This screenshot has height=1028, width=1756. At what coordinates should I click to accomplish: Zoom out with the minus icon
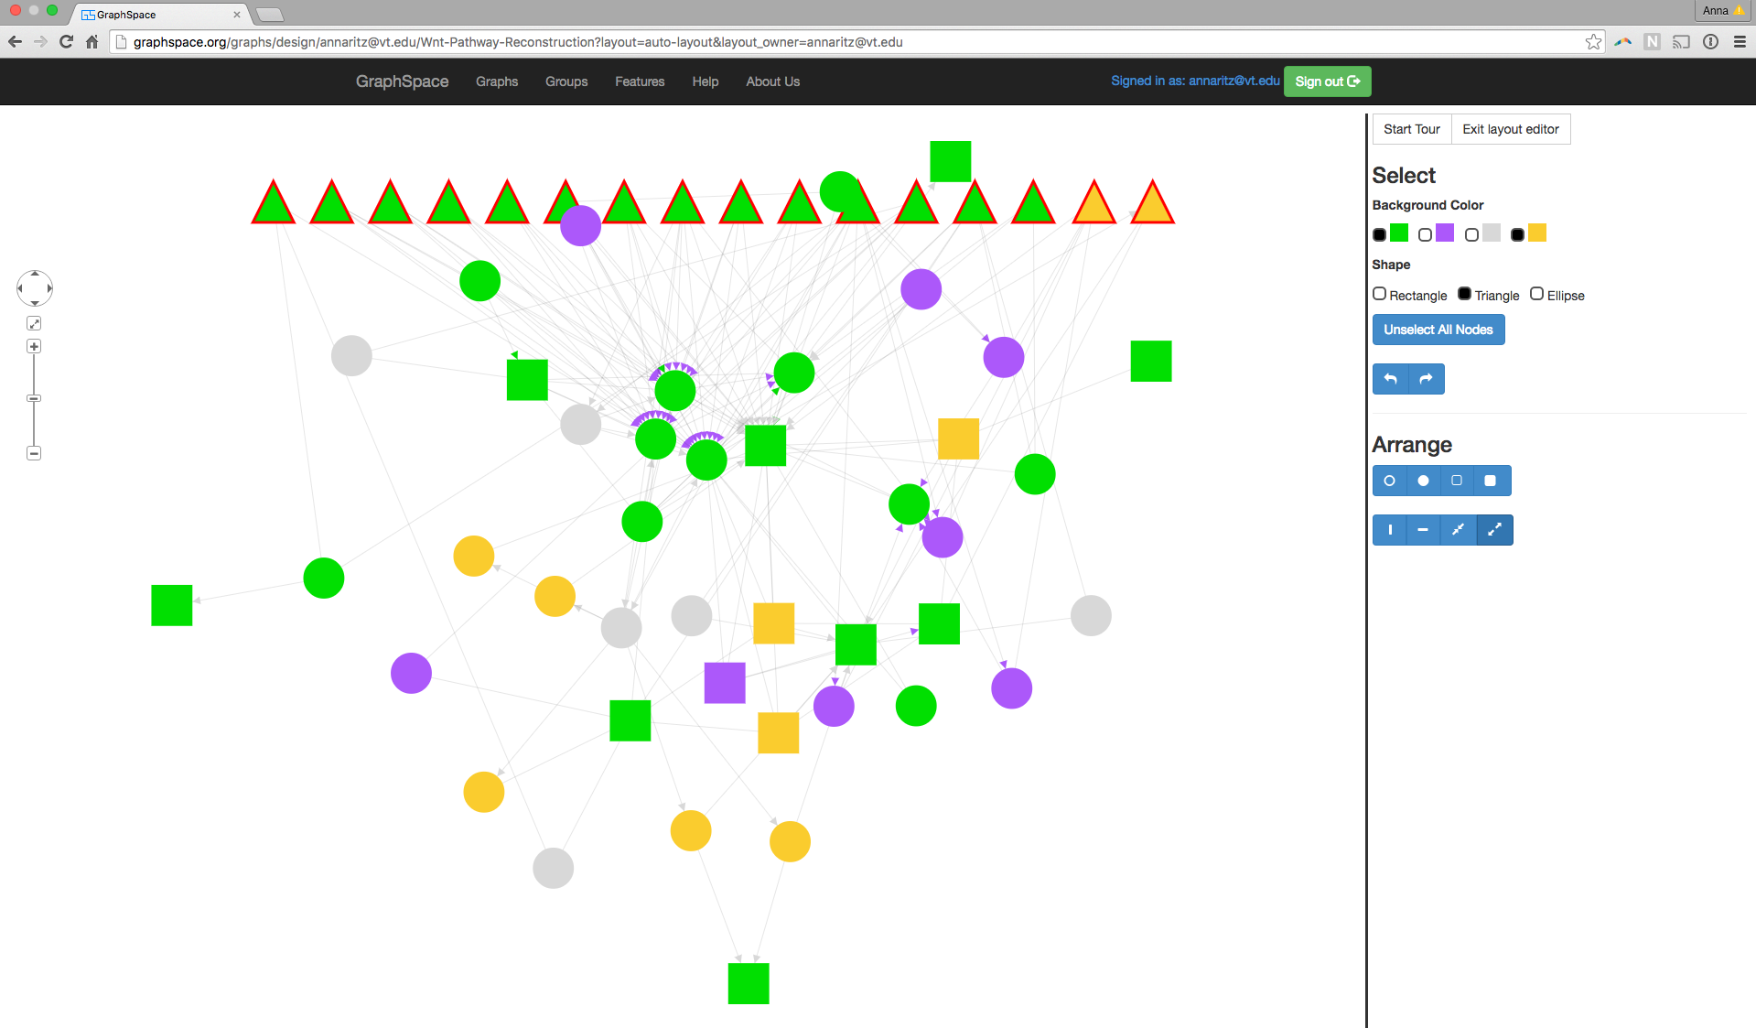[34, 453]
